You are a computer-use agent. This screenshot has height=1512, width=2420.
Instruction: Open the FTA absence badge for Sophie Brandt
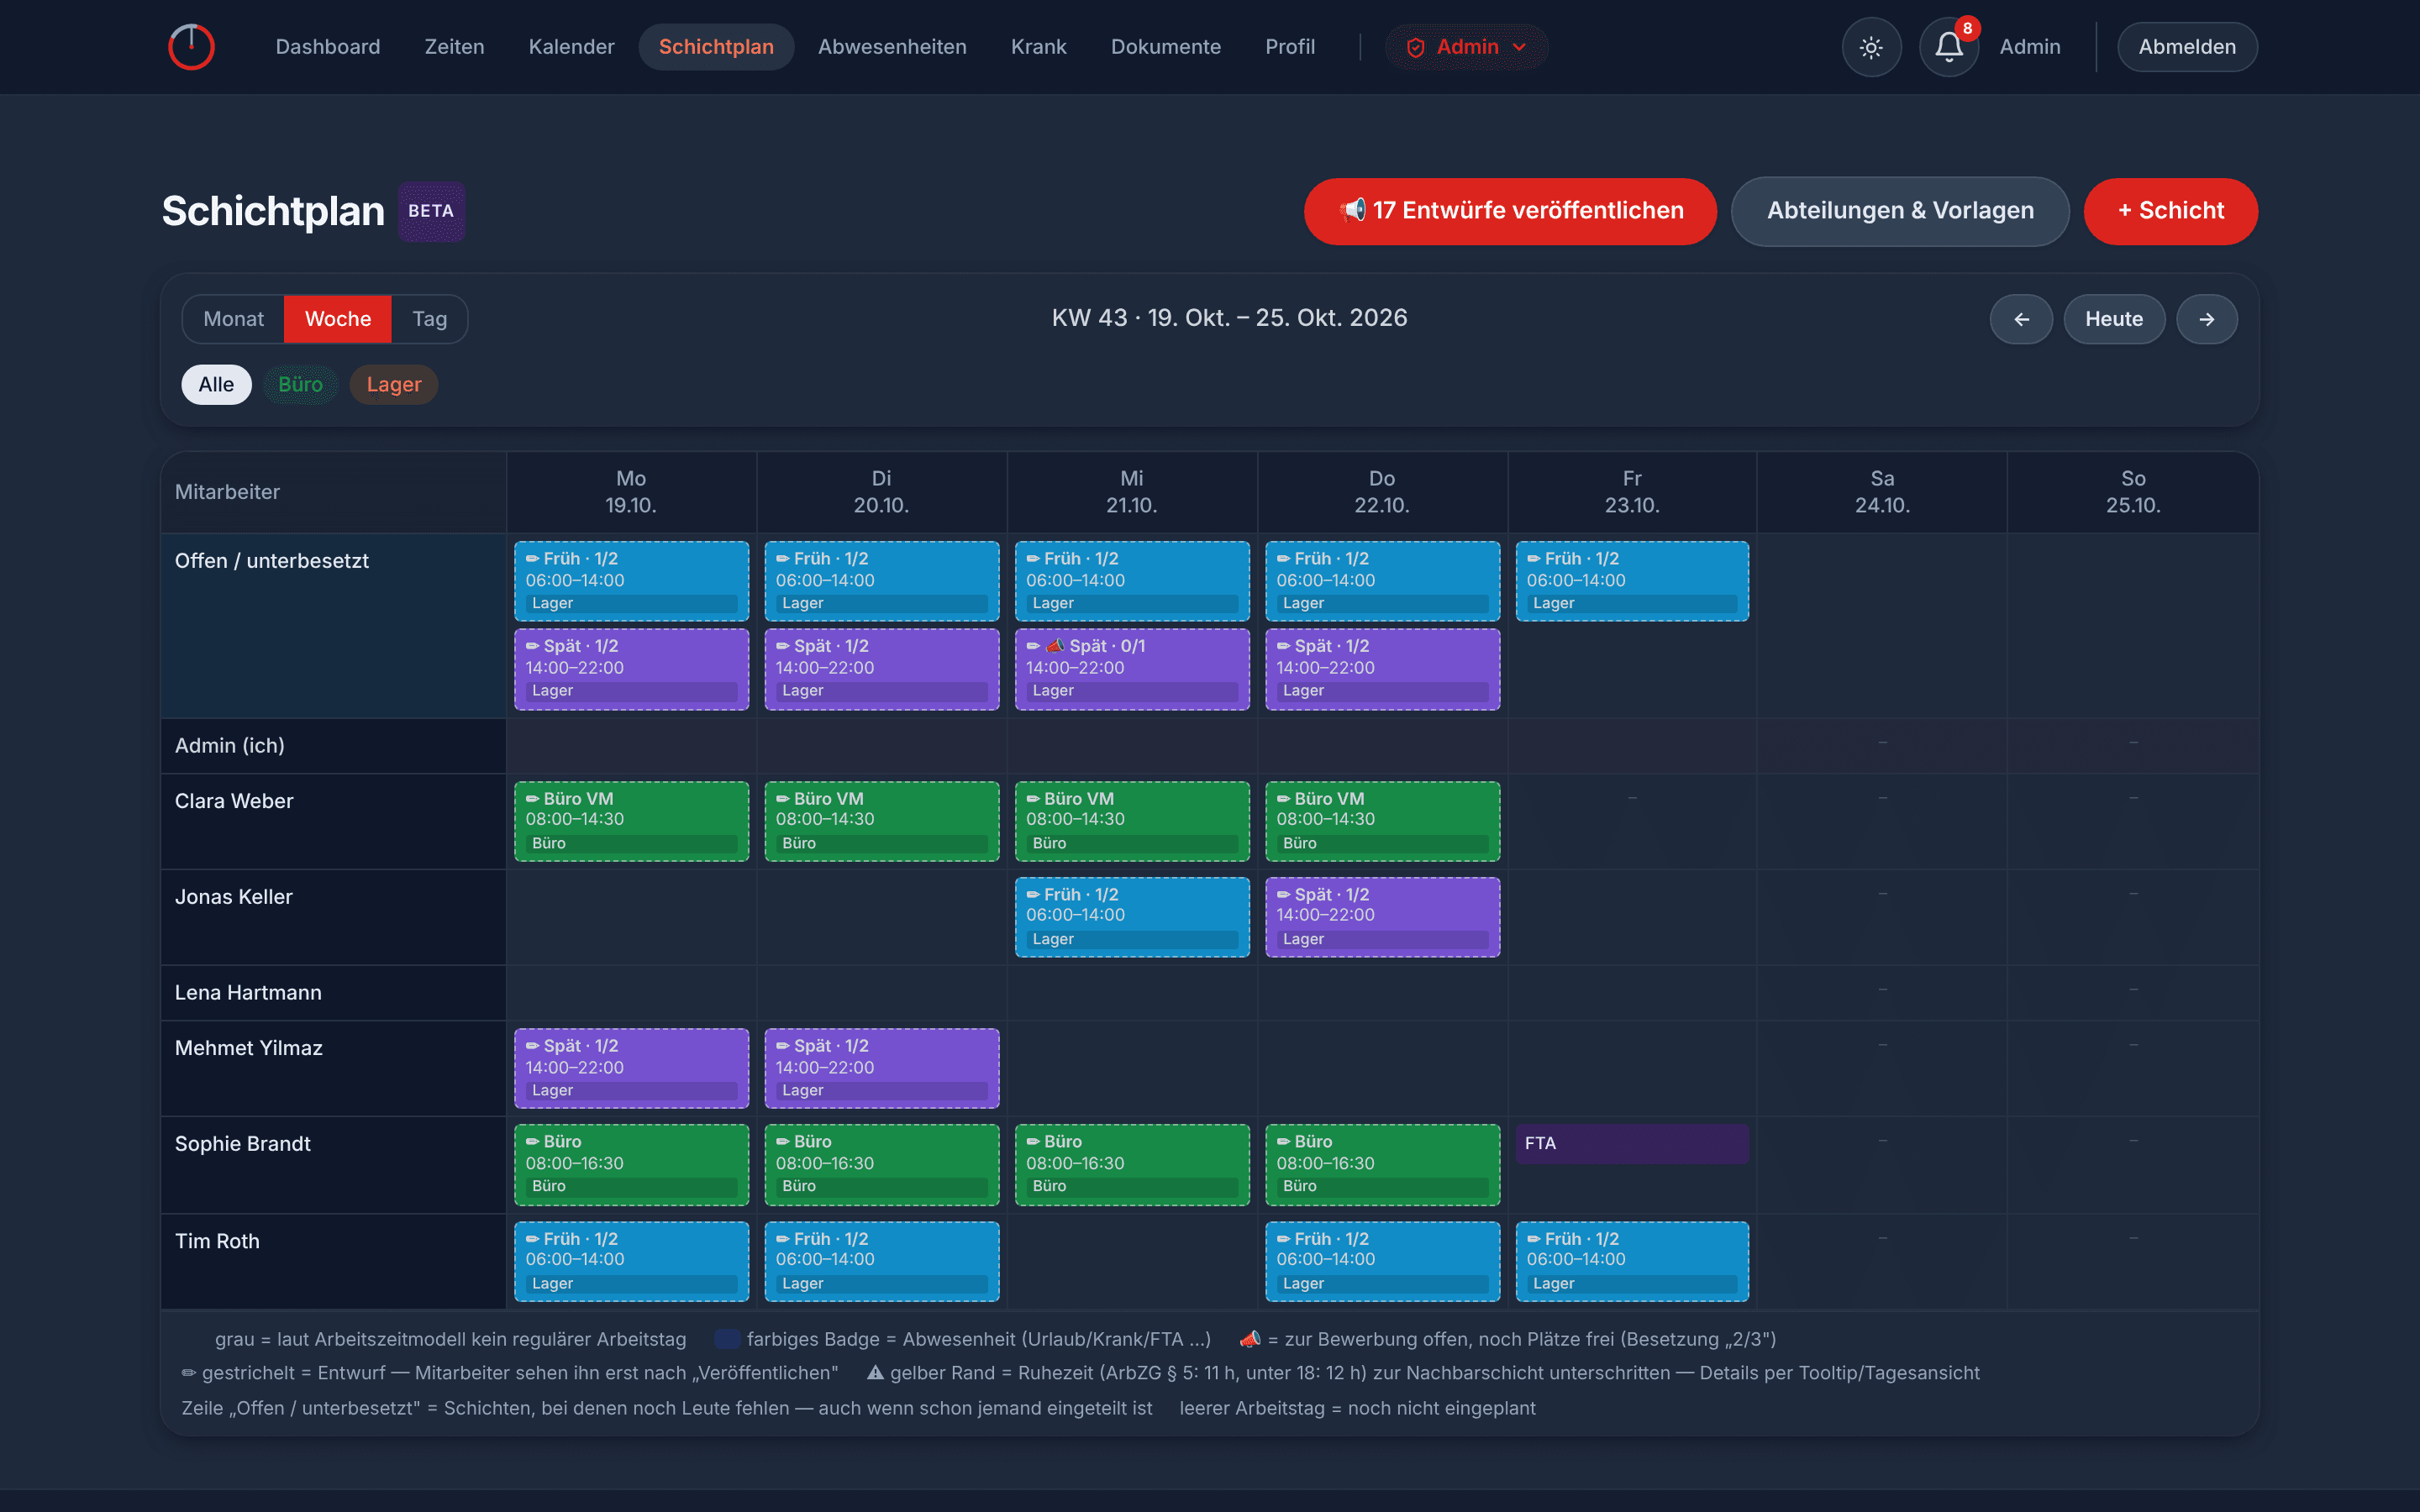coord(1632,1143)
